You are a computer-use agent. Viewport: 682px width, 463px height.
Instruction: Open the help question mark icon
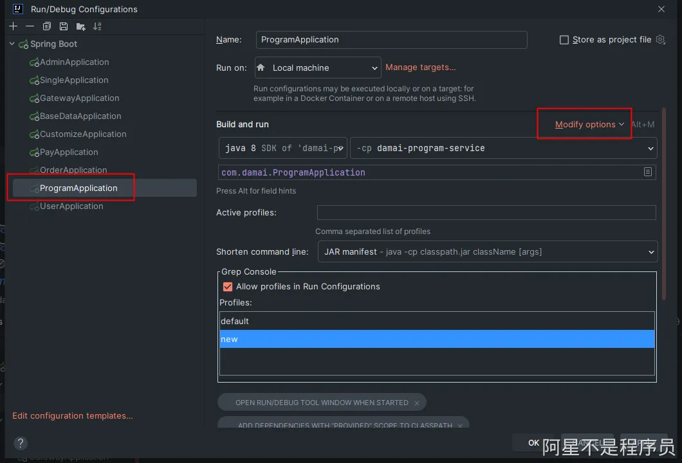pyautogui.click(x=21, y=443)
